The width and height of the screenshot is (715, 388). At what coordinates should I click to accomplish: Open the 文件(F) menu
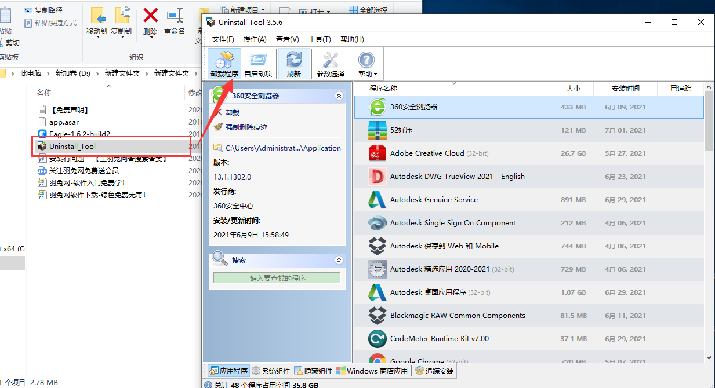click(223, 39)
